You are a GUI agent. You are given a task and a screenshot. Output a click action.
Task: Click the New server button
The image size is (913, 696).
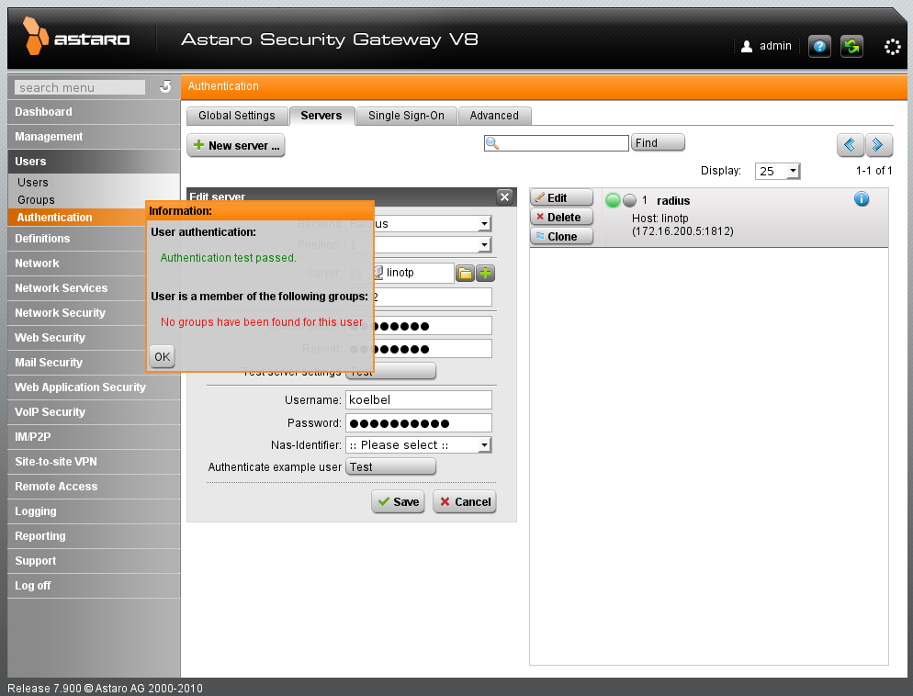[x=236, y=145]
